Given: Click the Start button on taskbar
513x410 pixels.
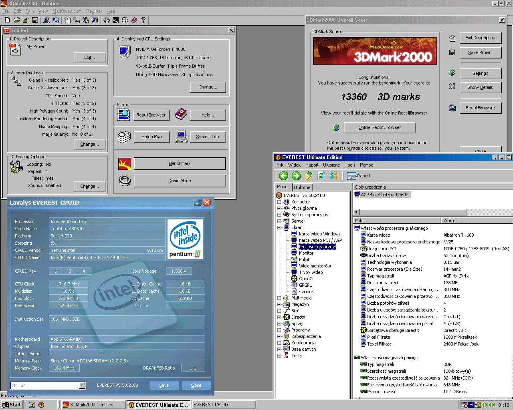Looking at the screenshot, I should (x=12, y=405).
